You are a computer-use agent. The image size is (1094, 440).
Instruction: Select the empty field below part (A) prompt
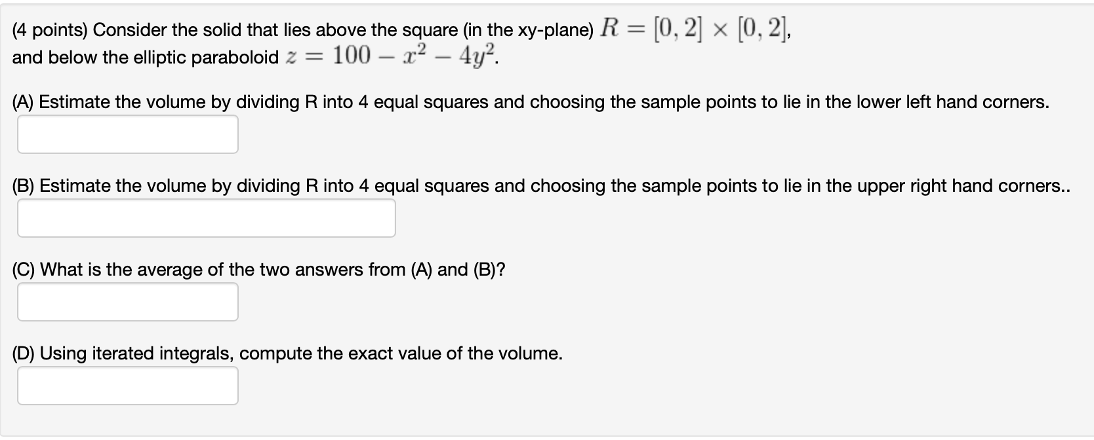[127, 134]
